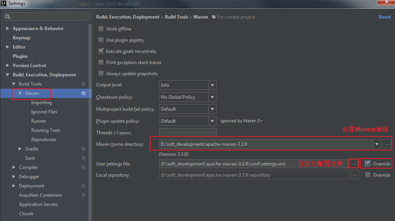Click the Threads input field
This screenshot has width=395, height=221.
[x=188, y=132]
